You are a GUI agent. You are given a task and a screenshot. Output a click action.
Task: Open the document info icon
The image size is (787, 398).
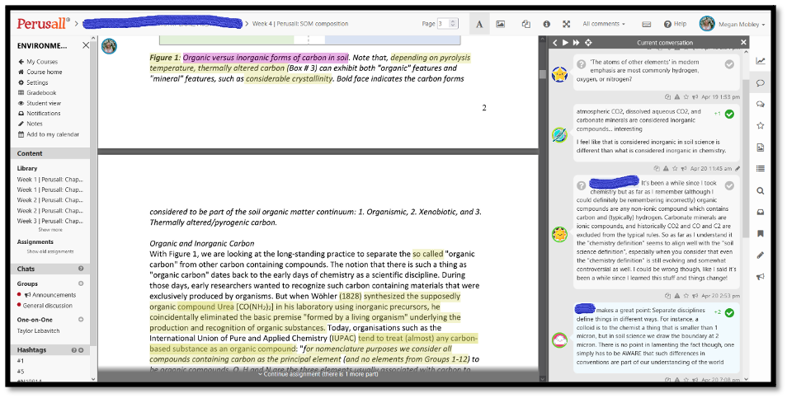[546, 24]
